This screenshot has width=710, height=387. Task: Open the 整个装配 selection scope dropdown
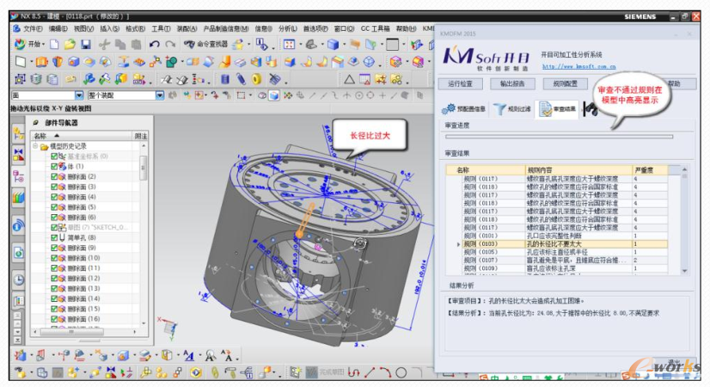(x=158, y=95)
